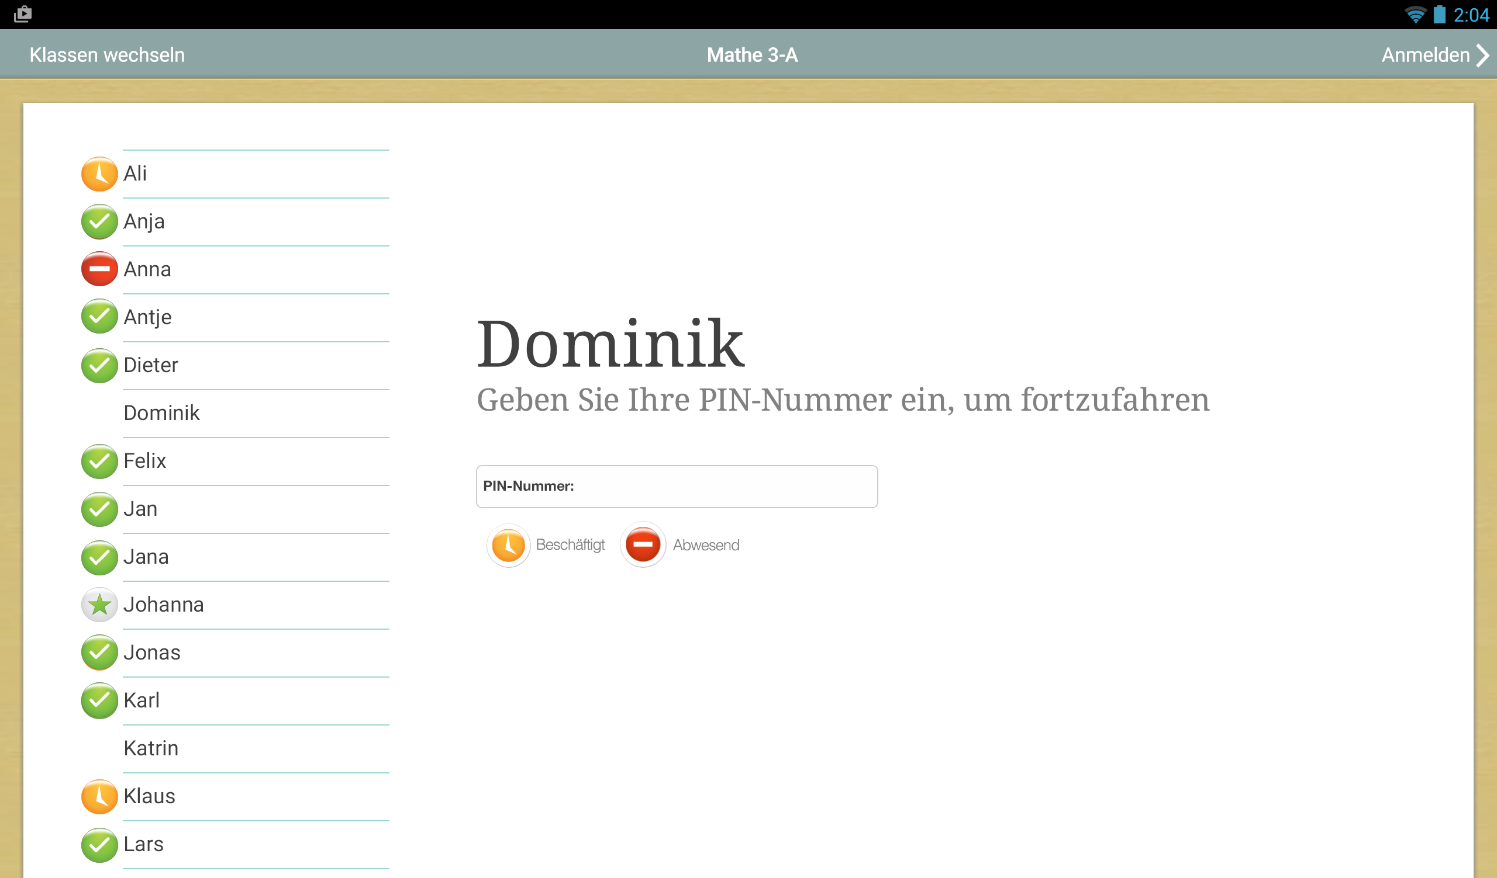Set status to Beschäftigt with the orange button
1497x878 pixels.
coord(509,544)
